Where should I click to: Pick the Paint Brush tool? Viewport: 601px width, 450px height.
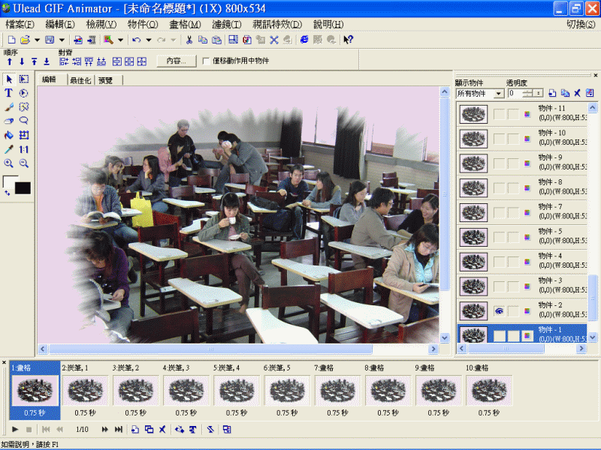(9, 107)
